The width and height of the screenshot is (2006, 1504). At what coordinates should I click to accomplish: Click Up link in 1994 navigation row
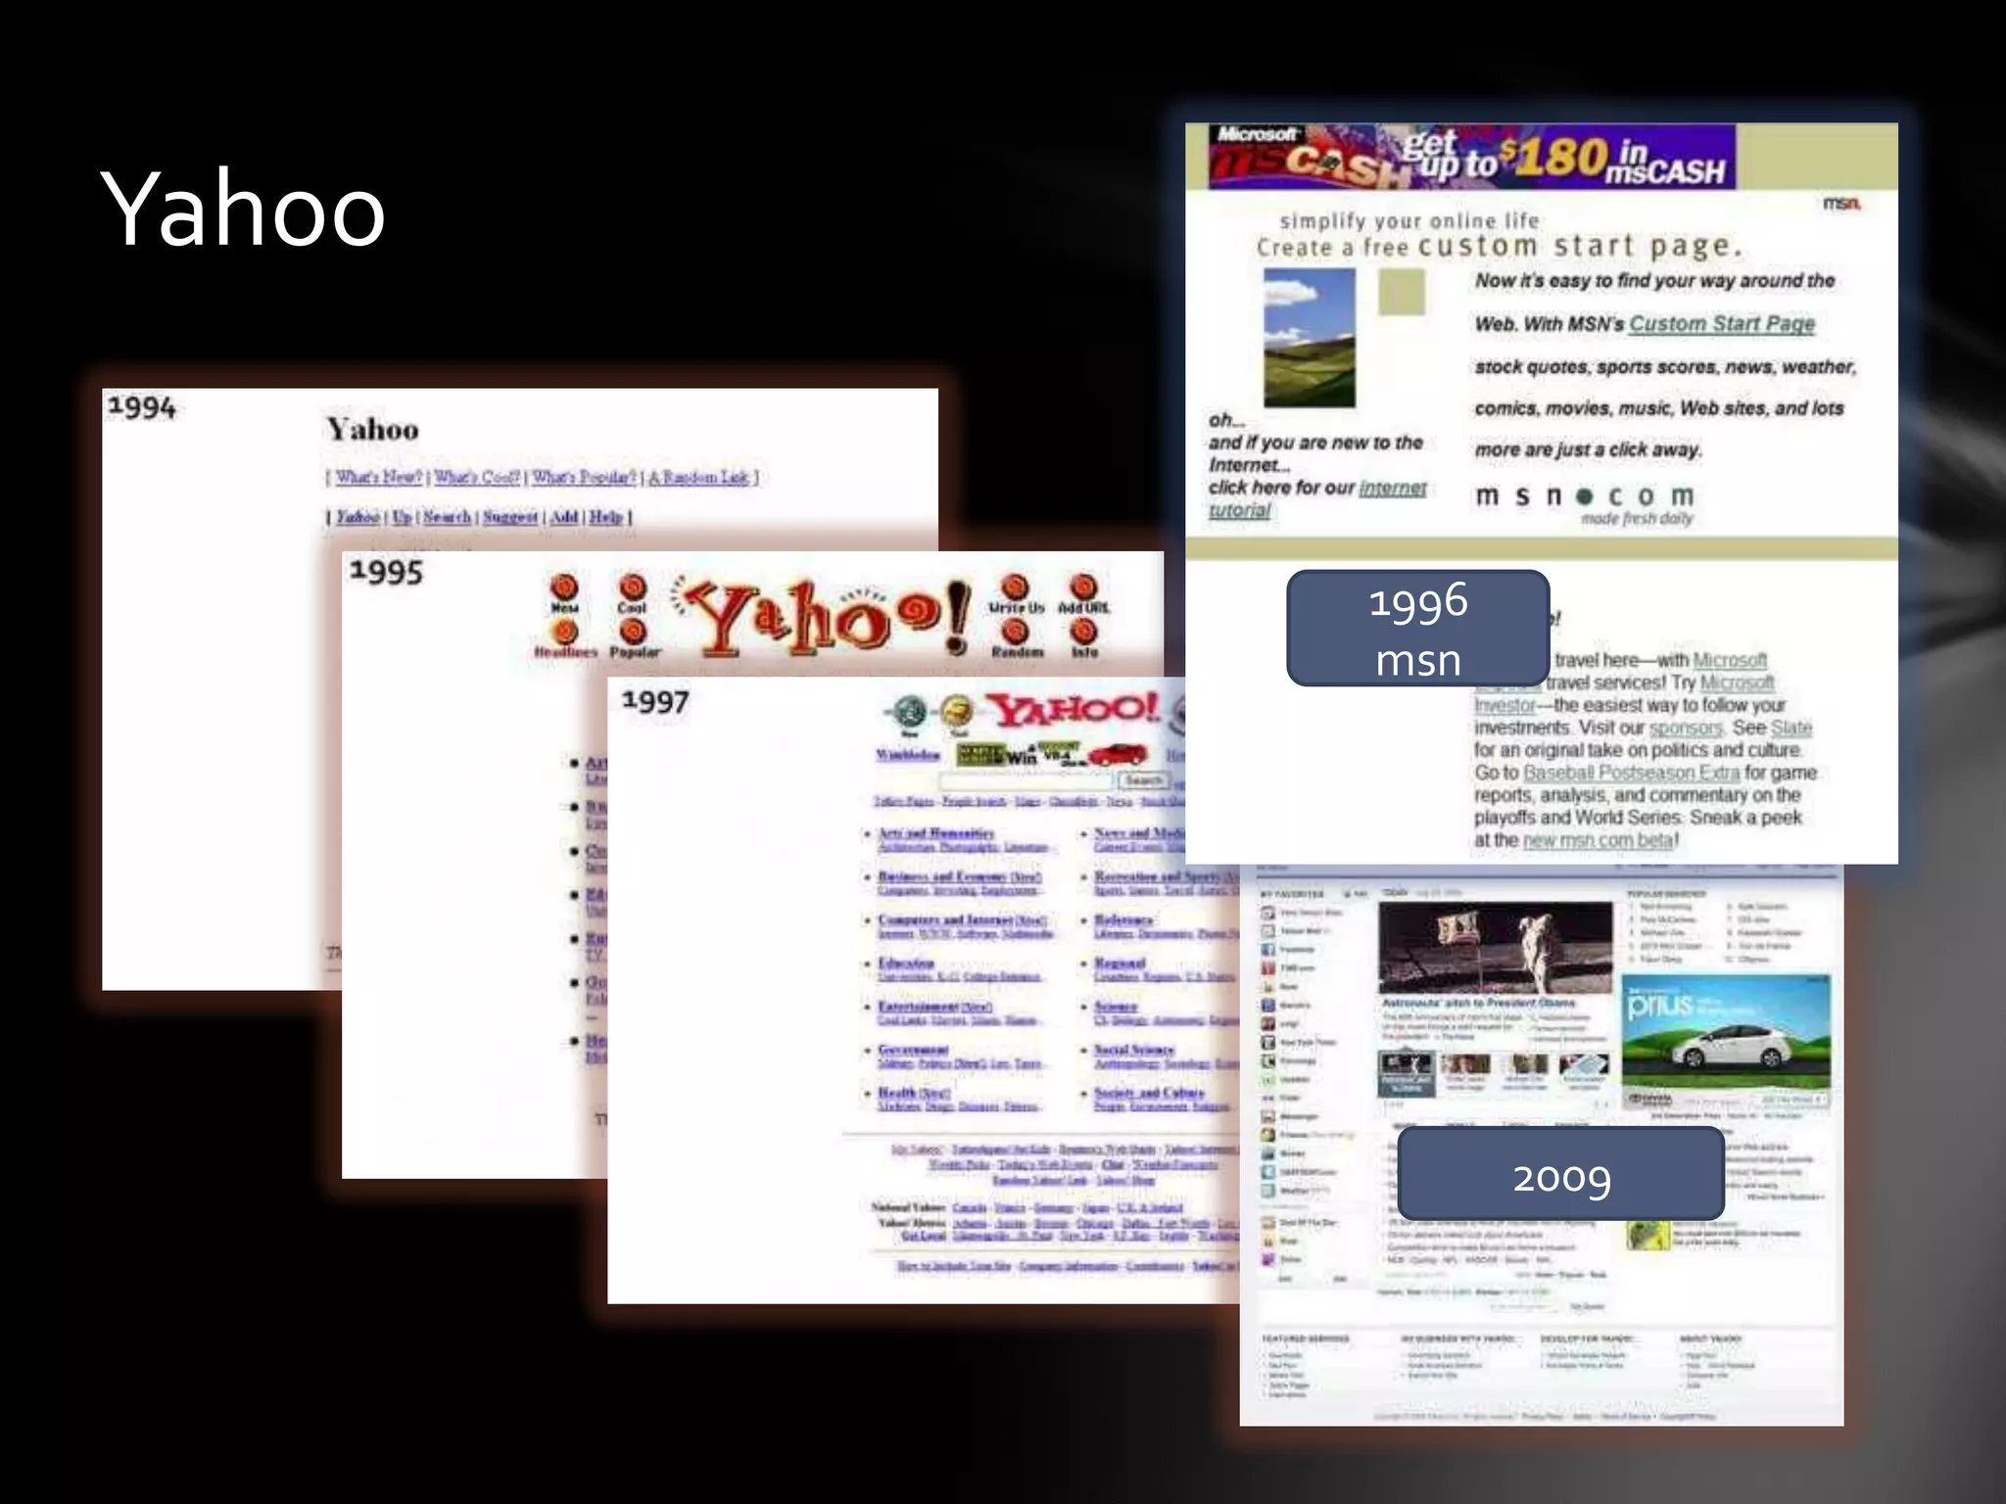pyautogui.click(x=402, y=516)
